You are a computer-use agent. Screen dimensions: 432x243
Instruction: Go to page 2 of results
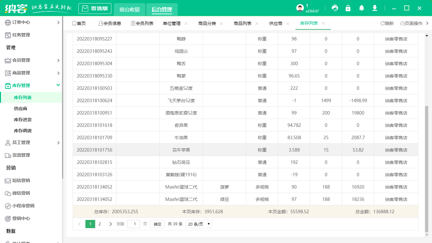(x=100, y=224)
